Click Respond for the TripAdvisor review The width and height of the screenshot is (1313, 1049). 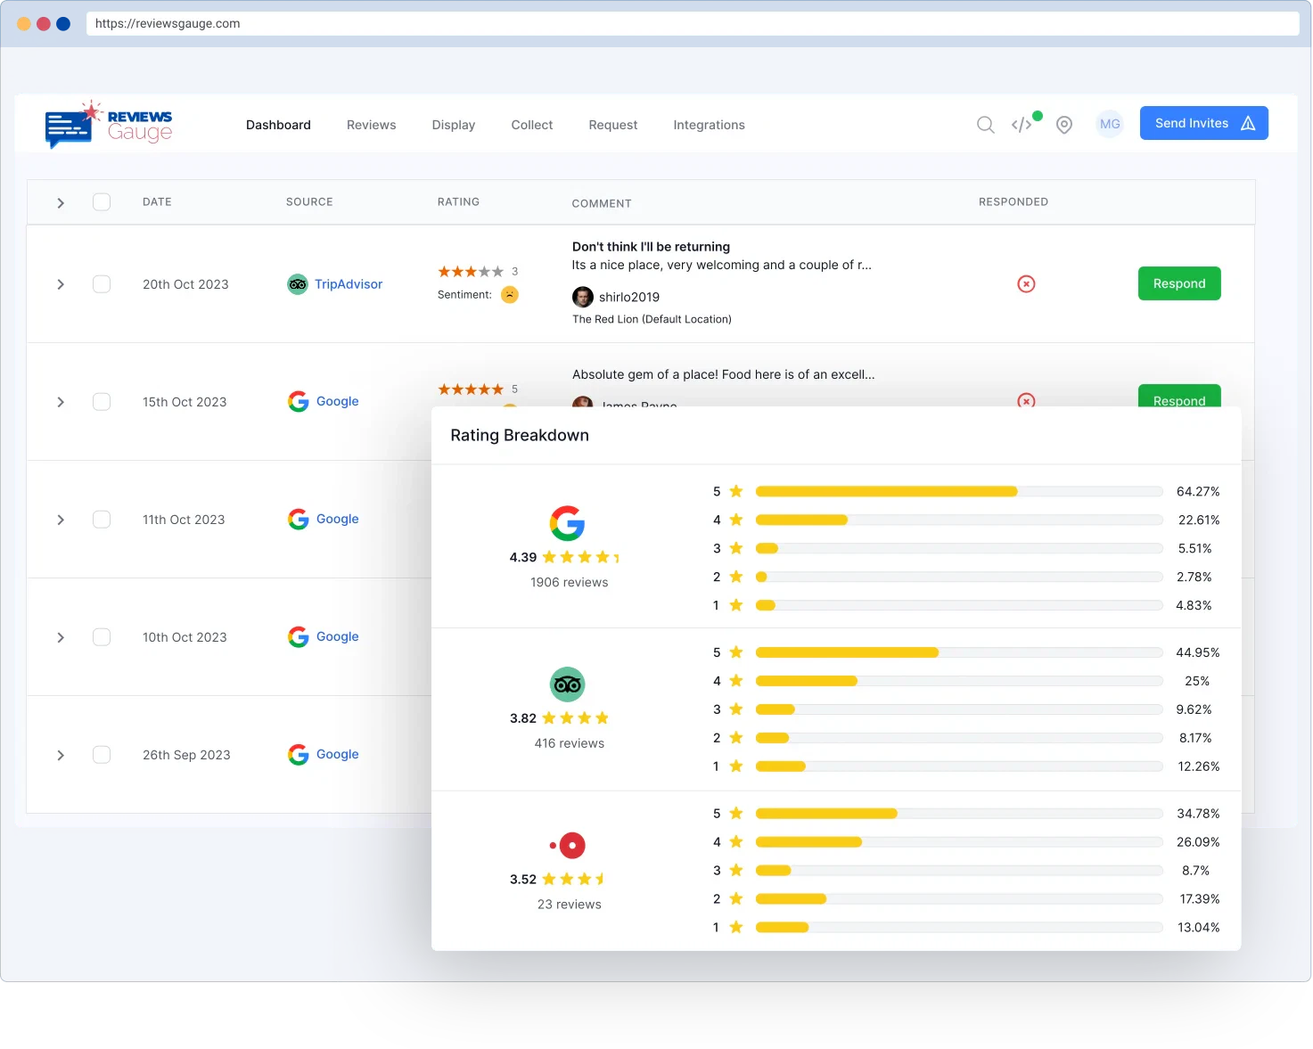click(x=1178, y=283)
